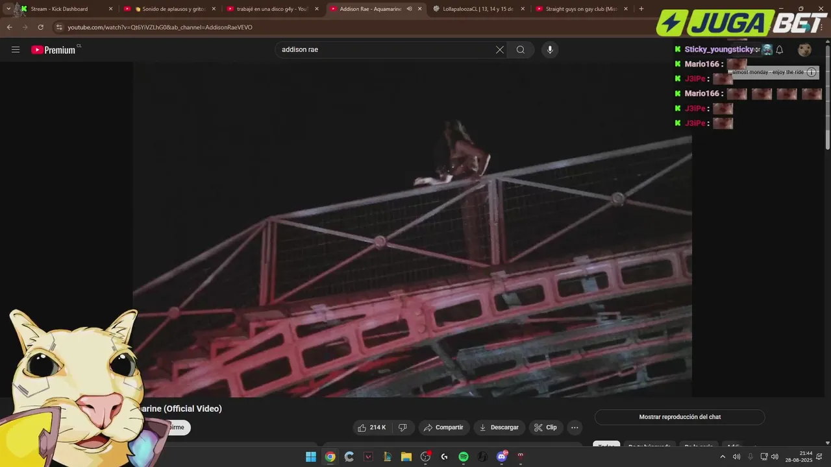Download the video via Descargar
The width and height of the screenshot is (831, 467).
tap(499, 427)
